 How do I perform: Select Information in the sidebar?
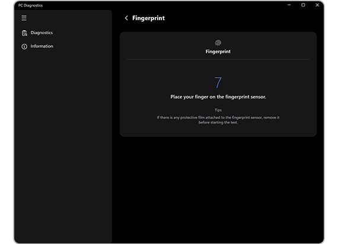(42, 46)
